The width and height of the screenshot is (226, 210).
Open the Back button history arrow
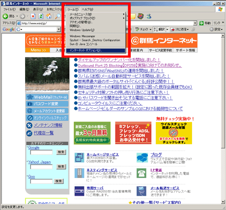click(17, 16)
